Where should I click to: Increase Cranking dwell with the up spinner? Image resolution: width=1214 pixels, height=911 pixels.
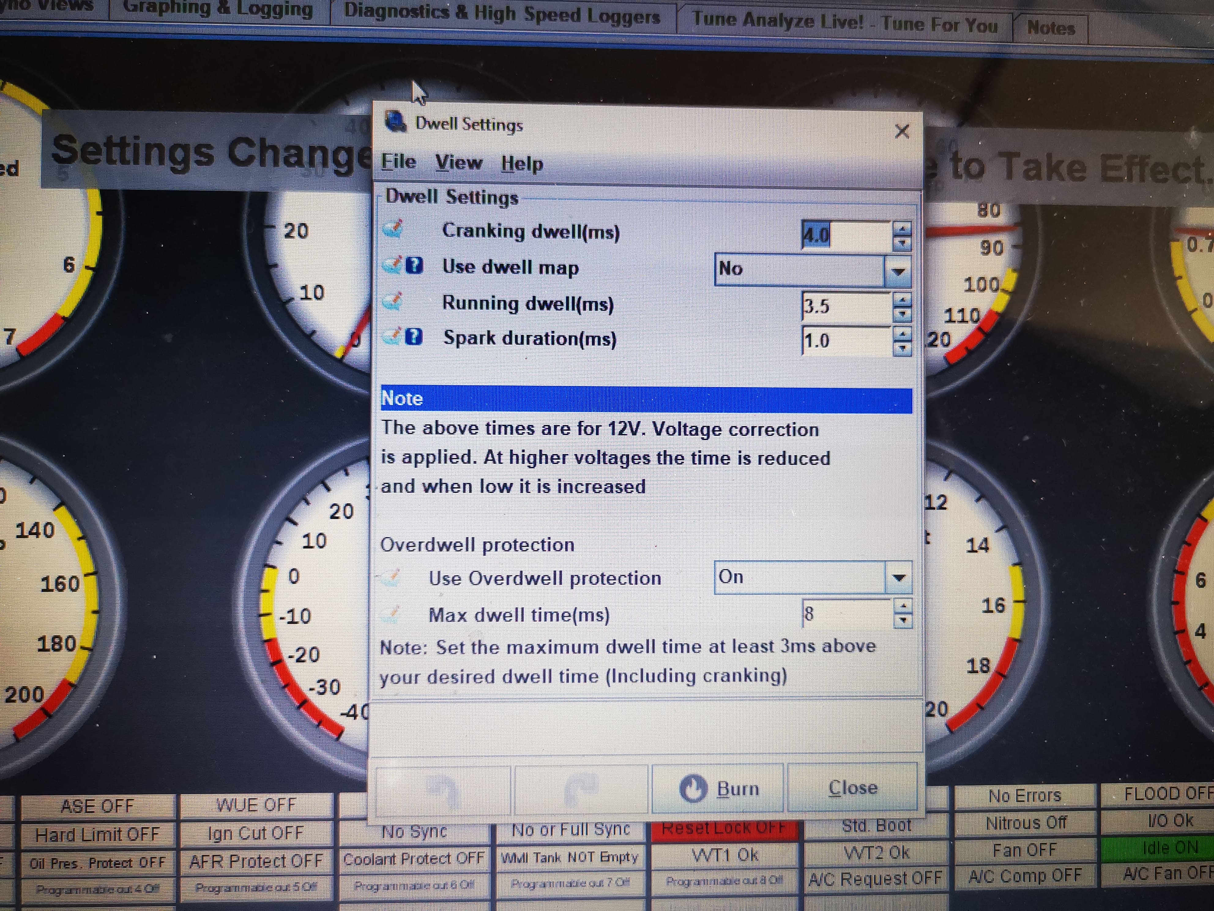pos(902,228)
